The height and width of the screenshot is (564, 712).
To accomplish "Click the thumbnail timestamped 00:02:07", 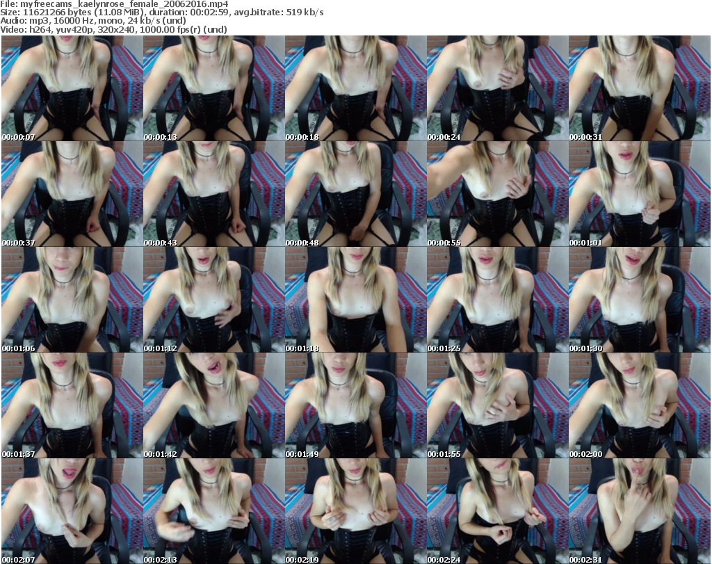I will [72, 511].
